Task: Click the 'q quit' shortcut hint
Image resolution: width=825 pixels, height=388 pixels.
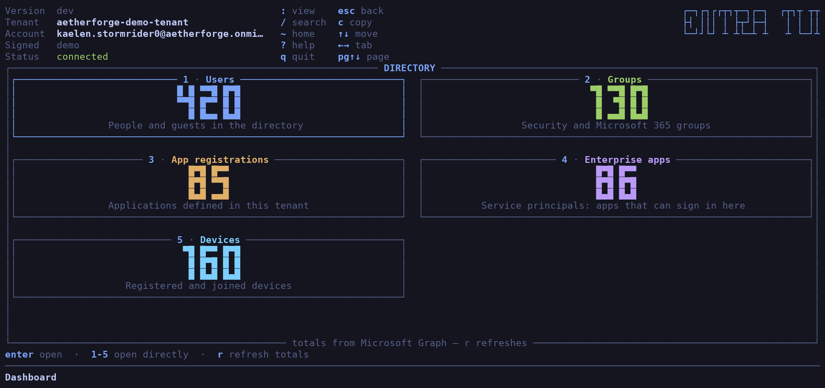Action: coord(298,57)
